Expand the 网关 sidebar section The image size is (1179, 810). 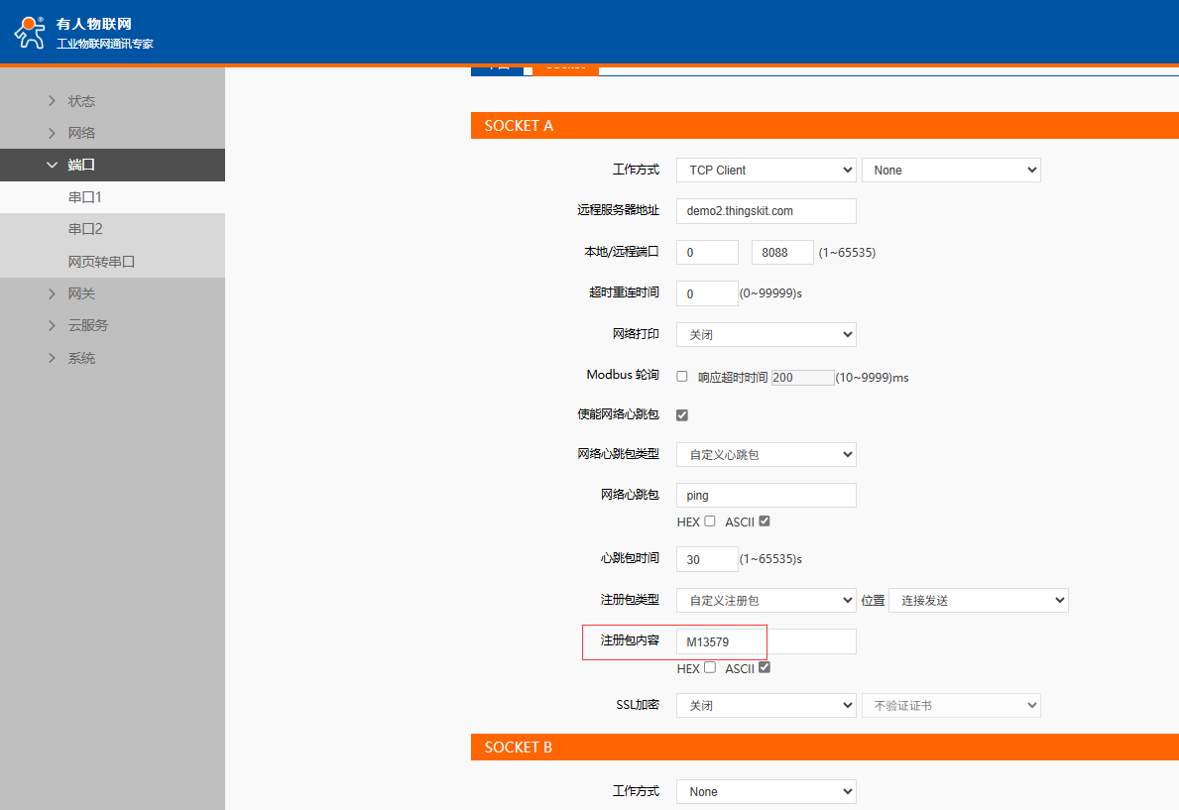click(81, 293)
